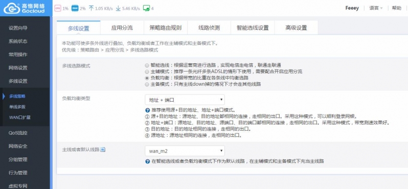408x189 pixels.
Task: Switch to the 应用分流 tab
Action: [122, 28]
